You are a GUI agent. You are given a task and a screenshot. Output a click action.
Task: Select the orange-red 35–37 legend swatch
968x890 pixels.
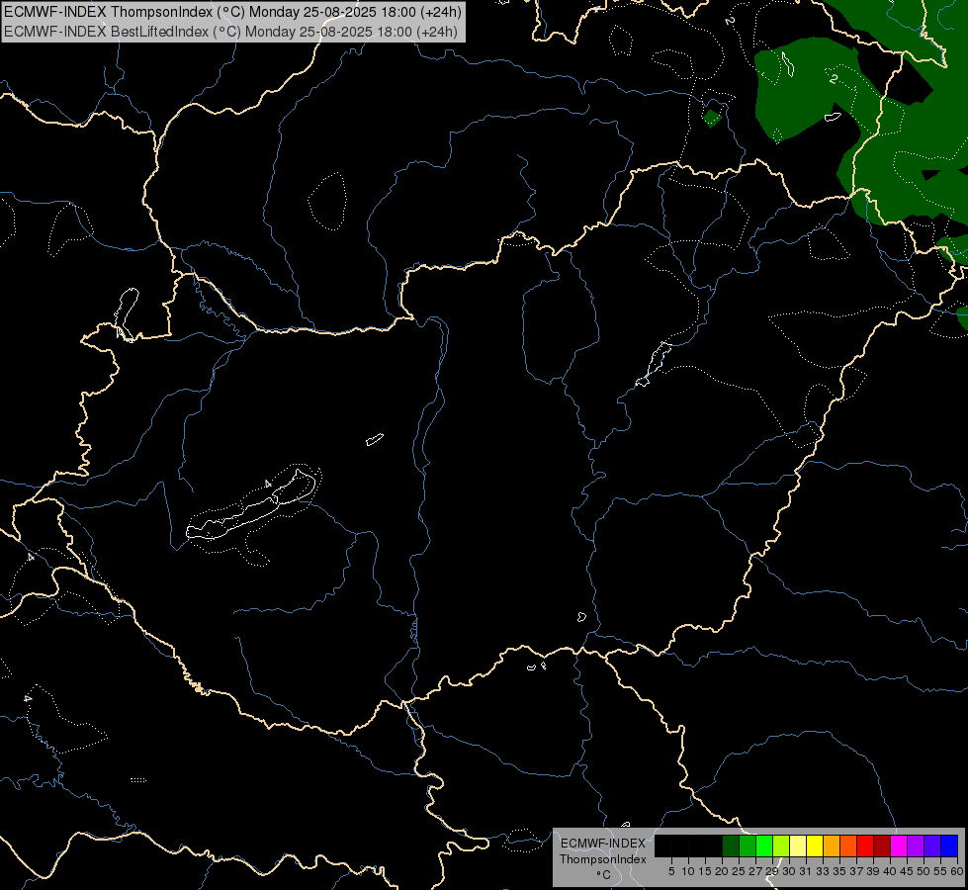(848, 846)
